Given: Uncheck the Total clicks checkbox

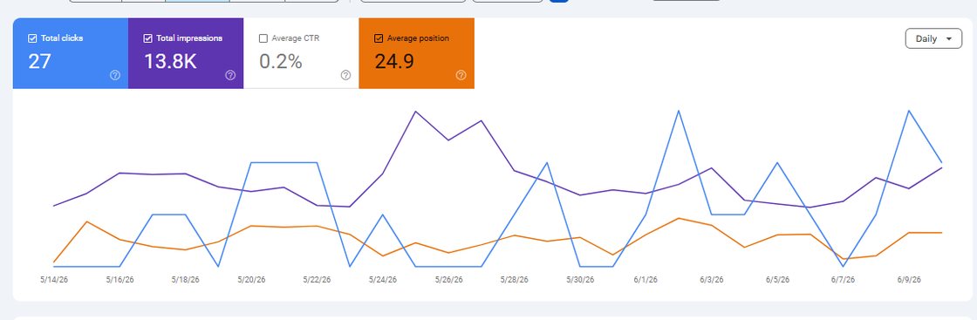Looking at the screenshot, I should (32, 38).
